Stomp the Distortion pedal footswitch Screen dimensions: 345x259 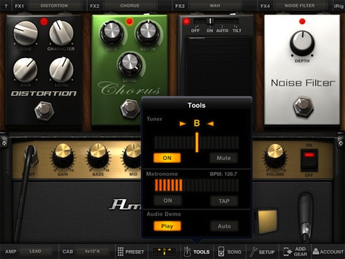pyautogui.click(x=44, y=111)
